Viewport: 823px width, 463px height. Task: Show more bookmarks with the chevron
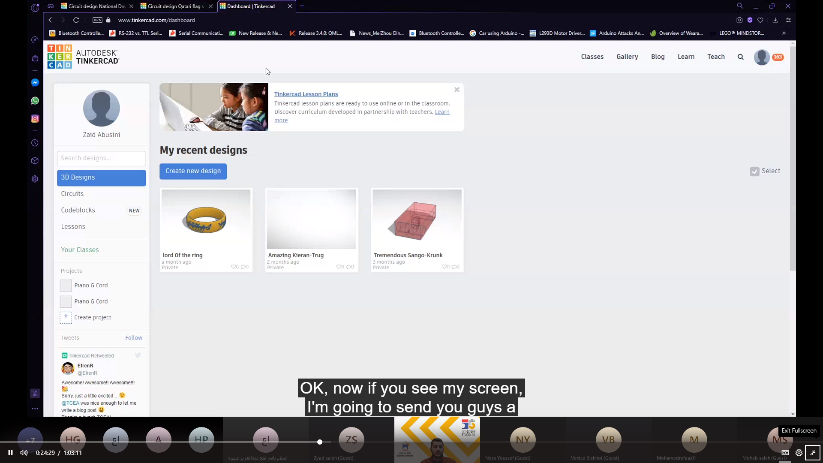click(x=784, y=33)
